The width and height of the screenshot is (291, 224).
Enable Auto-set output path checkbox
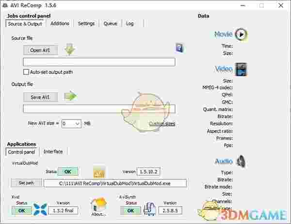coord(26,72)
